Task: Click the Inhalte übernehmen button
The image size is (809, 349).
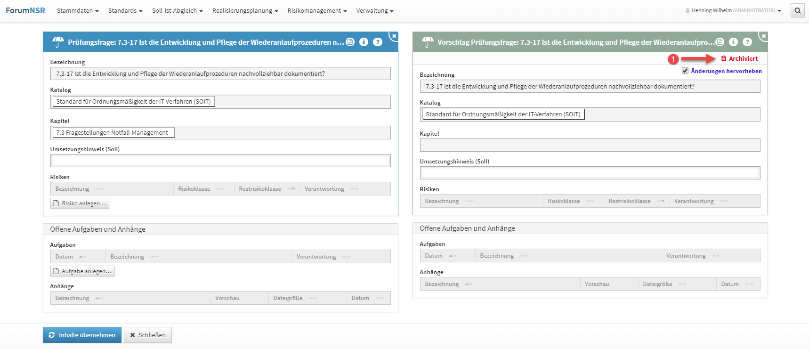Action: point(82,335)
